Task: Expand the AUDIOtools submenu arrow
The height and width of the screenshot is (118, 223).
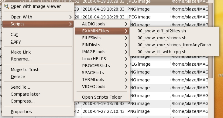Action: point(126,24)
